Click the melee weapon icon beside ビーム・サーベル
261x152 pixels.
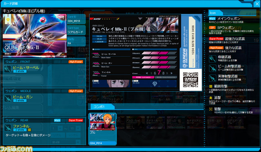(x=8, y=69)
